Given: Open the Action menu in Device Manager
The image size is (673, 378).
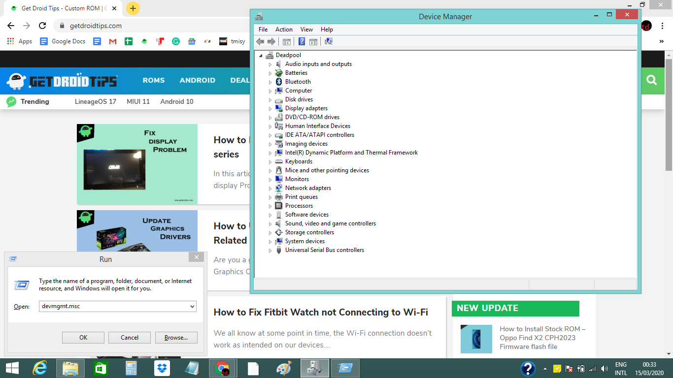Looking at the screenshot, I should (x=284, y=30).
